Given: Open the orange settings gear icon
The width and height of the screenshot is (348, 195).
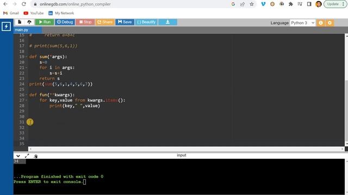Looking at the screenshot, I should 330,23.
